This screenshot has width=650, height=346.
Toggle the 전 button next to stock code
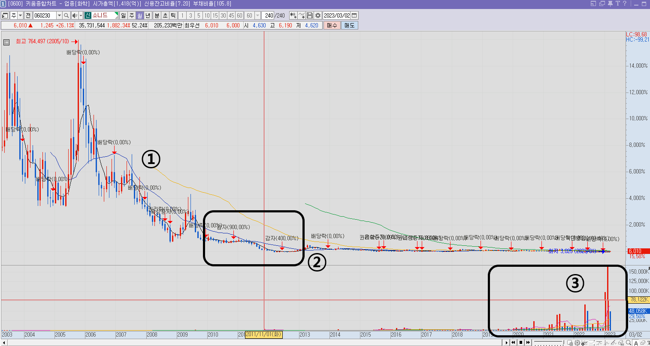point(28,15)
